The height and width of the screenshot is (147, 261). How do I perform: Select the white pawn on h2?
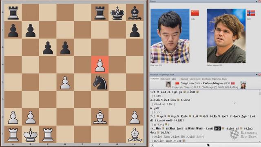pos(135,117)
